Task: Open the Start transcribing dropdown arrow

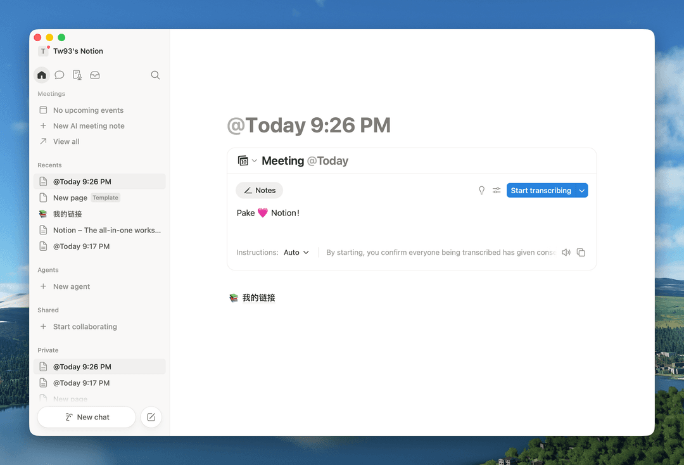Action: (581, 190)
